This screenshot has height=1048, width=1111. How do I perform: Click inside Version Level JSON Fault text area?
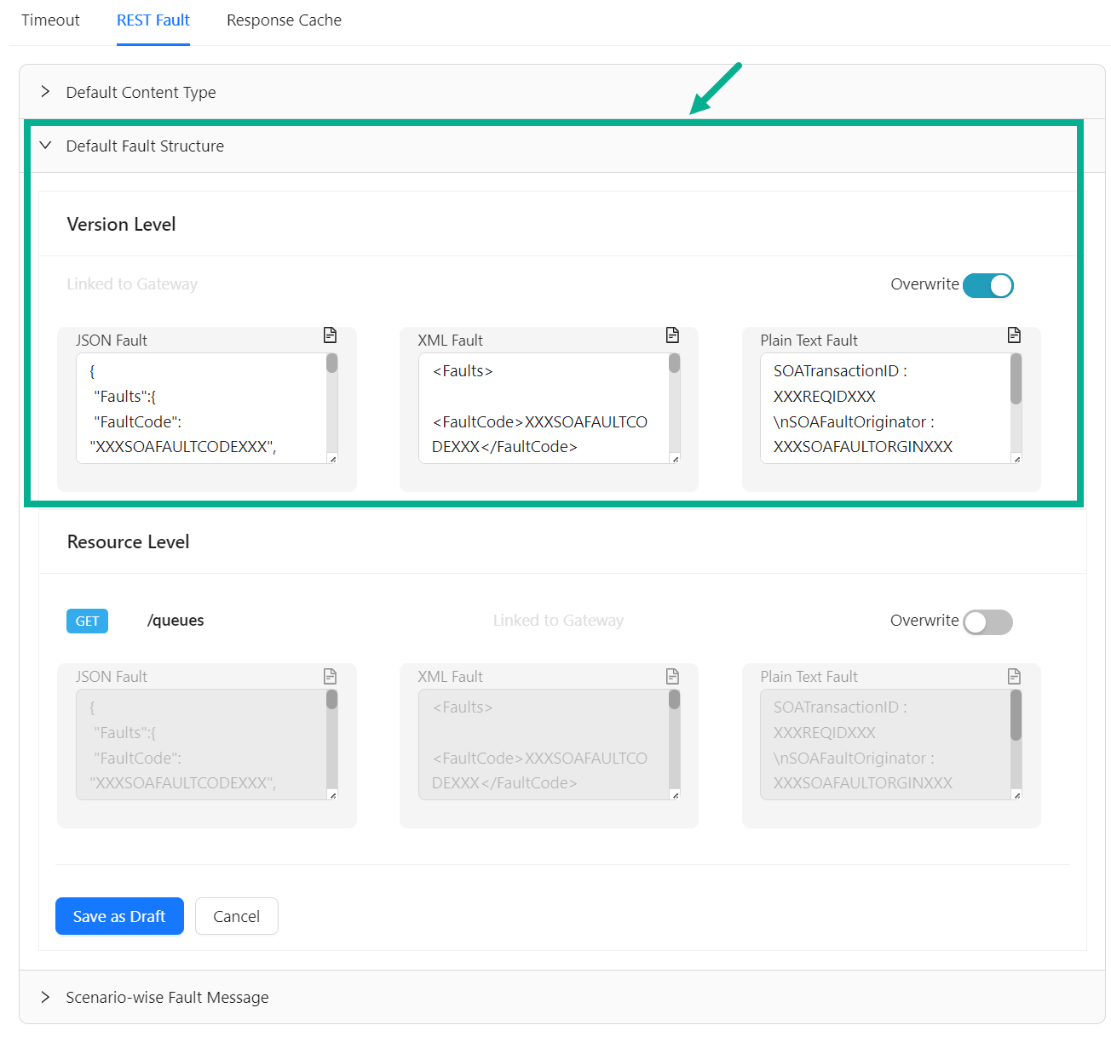coord(201,409)
